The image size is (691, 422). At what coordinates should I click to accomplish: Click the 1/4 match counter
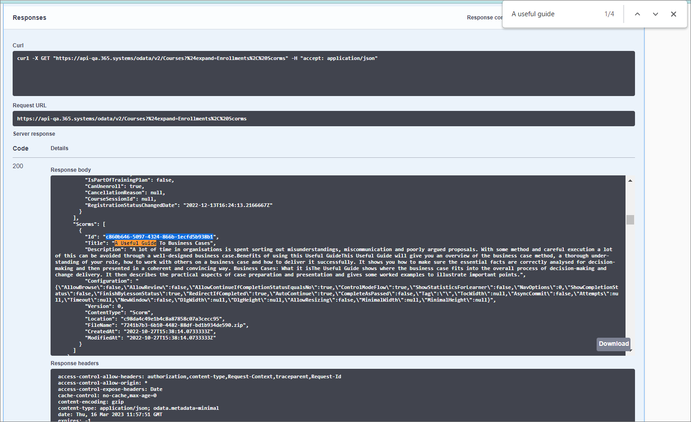(609, 14)
